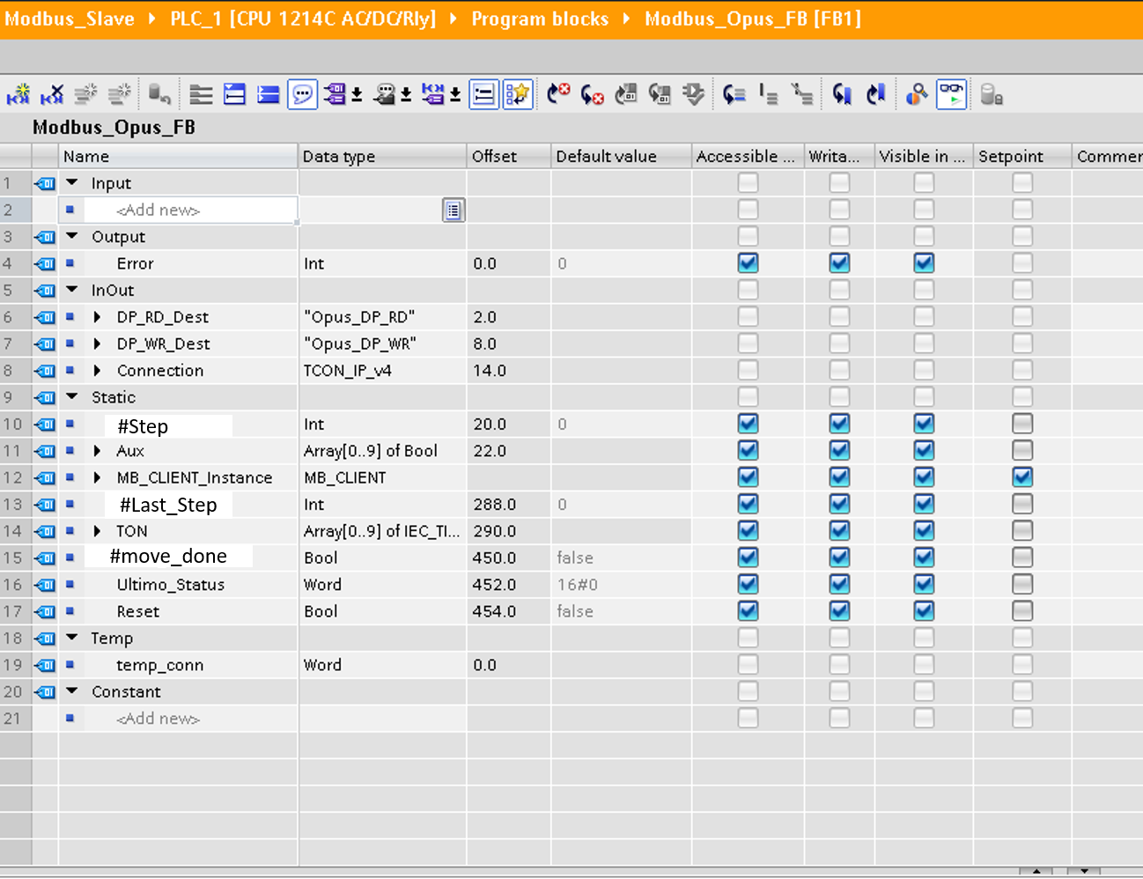This screenshot has height=879, width=1143.
Task: Click the Insert row toolbar icon
Action: click(x=234, y=94)
